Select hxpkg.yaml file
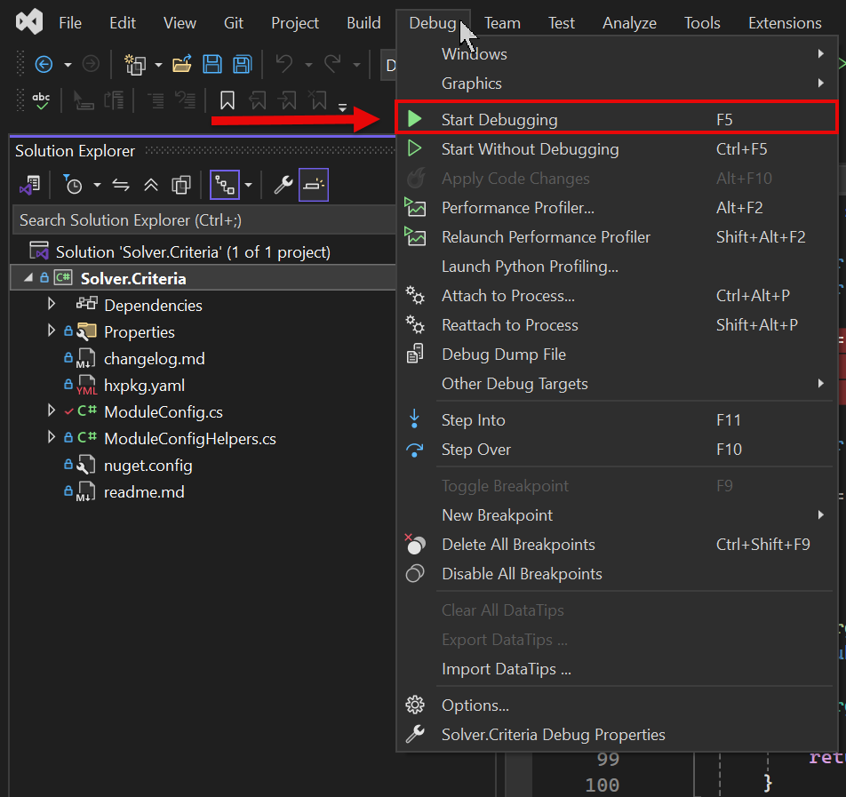846x797 pixels. (144, 386)
